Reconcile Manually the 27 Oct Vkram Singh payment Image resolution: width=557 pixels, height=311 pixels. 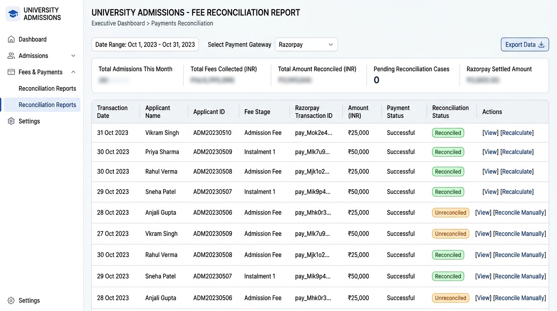[519, 234]
